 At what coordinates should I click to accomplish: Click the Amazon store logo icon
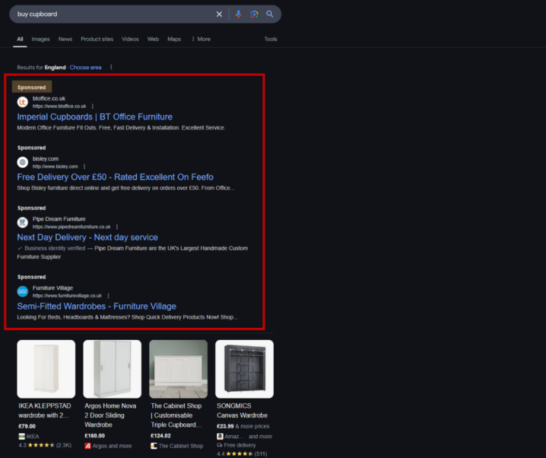tap(220, 437)
